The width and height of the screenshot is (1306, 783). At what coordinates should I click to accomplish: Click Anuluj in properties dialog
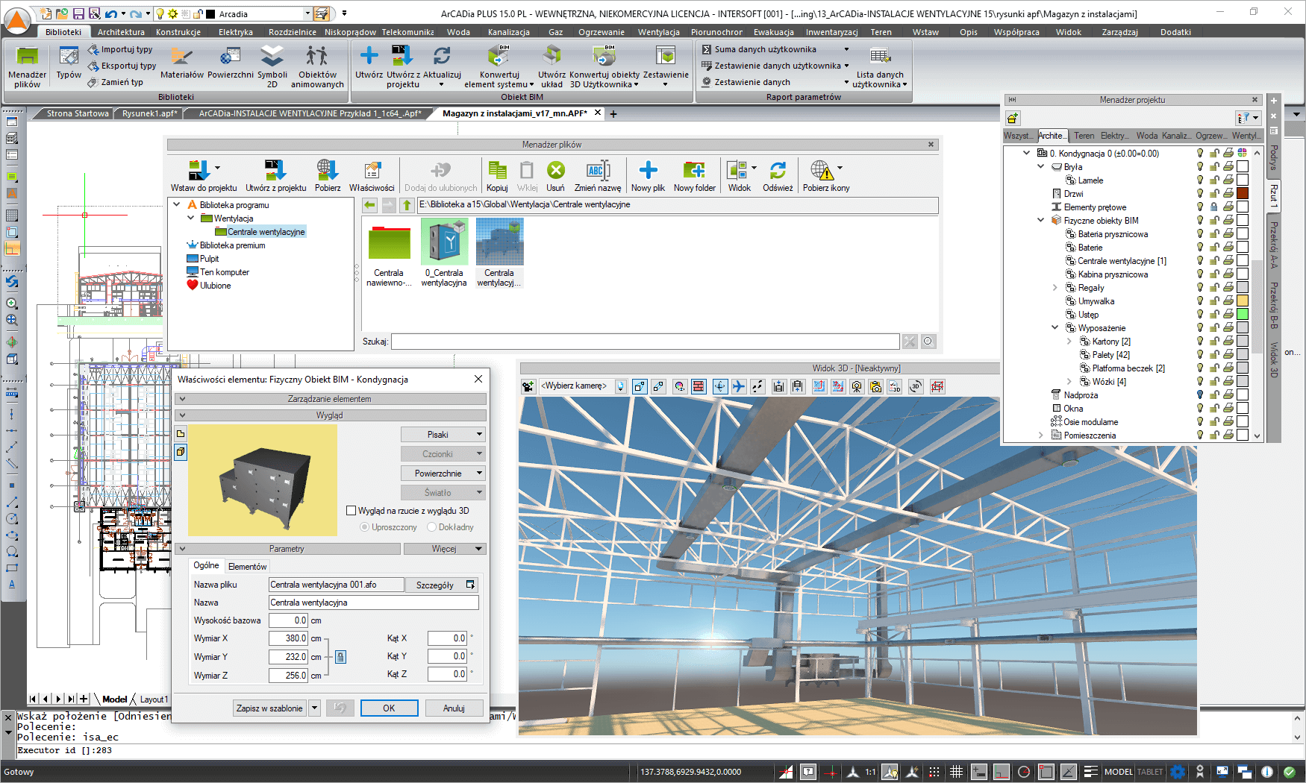click(x=454, y=708)
